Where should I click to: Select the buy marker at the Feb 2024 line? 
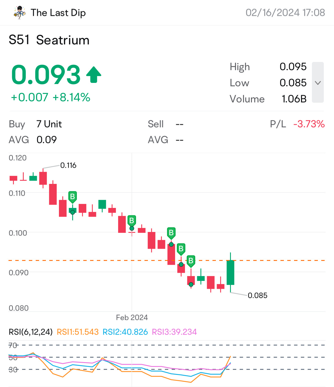(x=132, y=221)
